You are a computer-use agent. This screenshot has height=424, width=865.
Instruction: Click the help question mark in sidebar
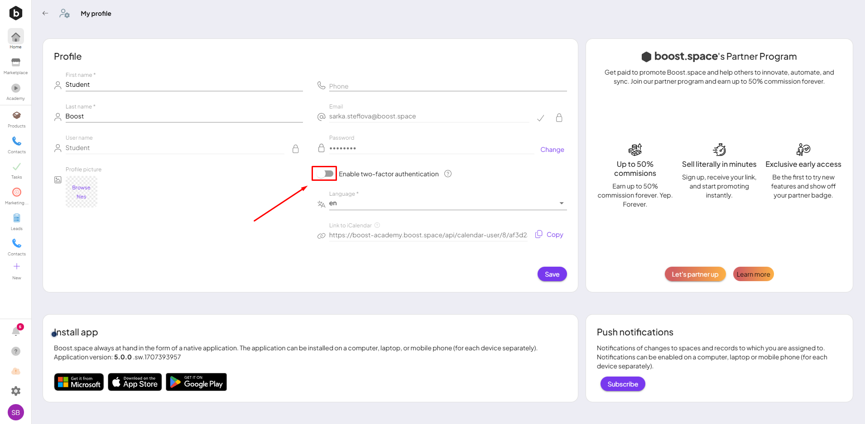16,351
